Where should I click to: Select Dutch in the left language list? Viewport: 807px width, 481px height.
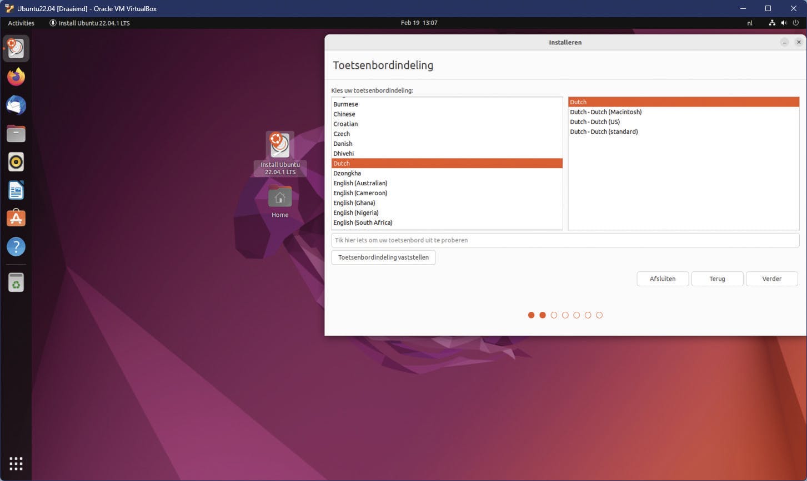[447, 164]
